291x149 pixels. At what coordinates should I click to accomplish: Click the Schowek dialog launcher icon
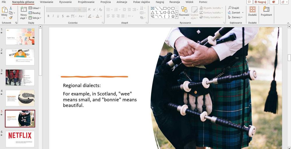tap(16, 23)
